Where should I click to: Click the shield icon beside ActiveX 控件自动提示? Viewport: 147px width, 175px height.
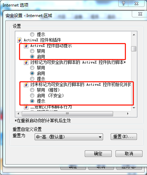pyautogui.click(x=26, y=46)
